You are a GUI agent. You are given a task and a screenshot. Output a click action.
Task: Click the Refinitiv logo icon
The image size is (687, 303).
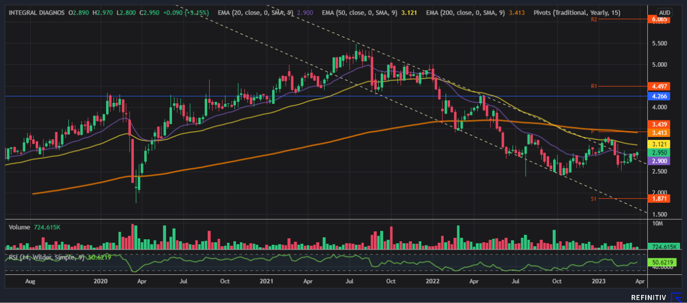tap(676, 298)
